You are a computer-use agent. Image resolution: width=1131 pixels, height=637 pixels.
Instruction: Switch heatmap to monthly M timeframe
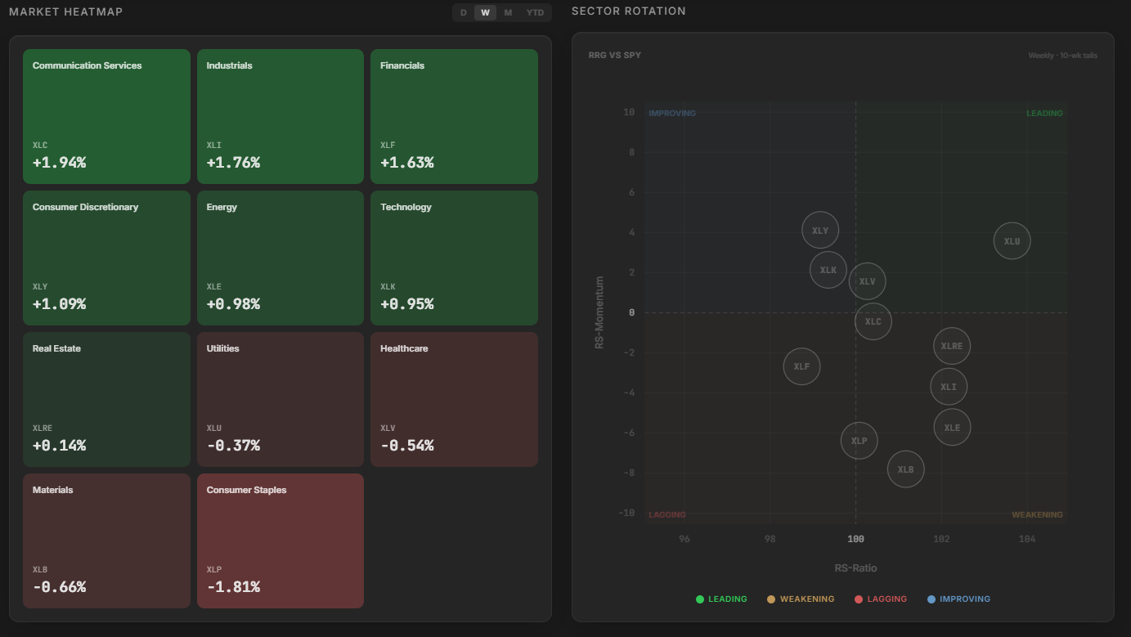pyautogui.click(x=508, y=12)
